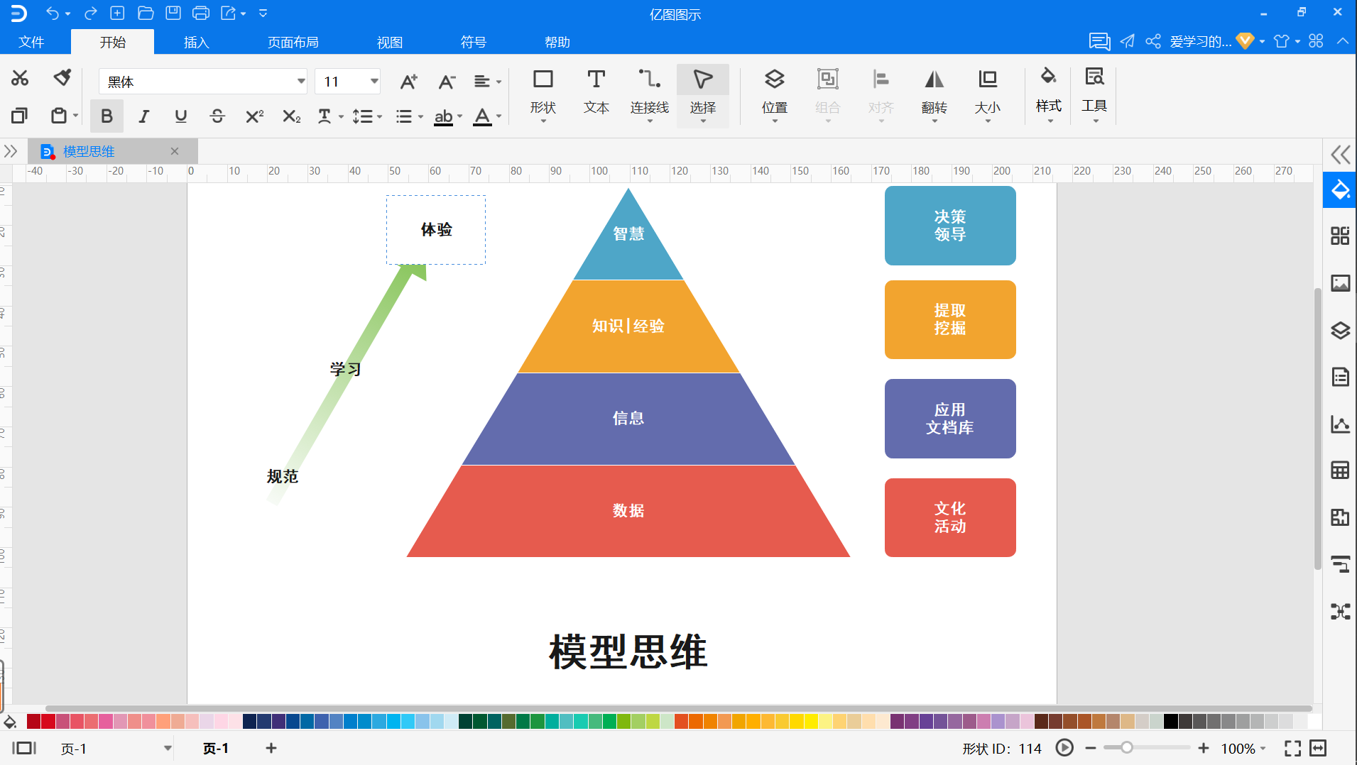Image resolution: width=1357 pixels, height=765 pixels.
Task: Open the Image panel in right sidebar
Action: point(1340,283)
